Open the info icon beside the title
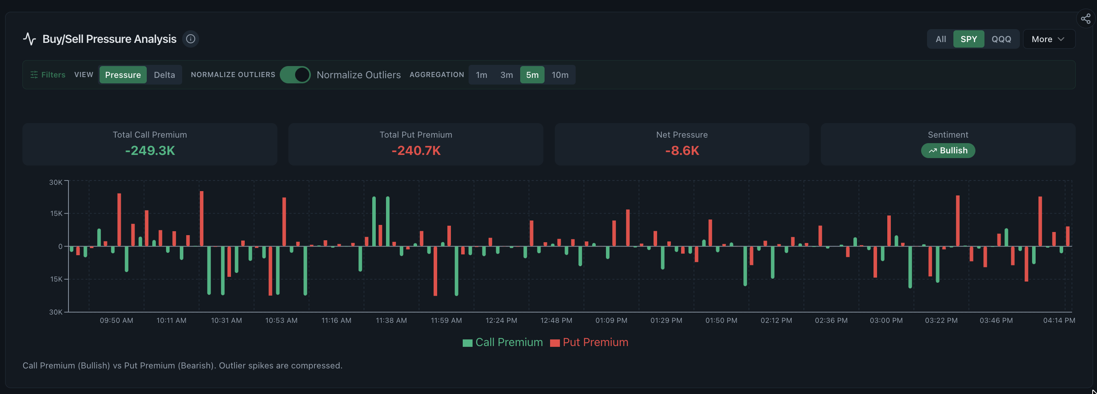 coord(191,39)
